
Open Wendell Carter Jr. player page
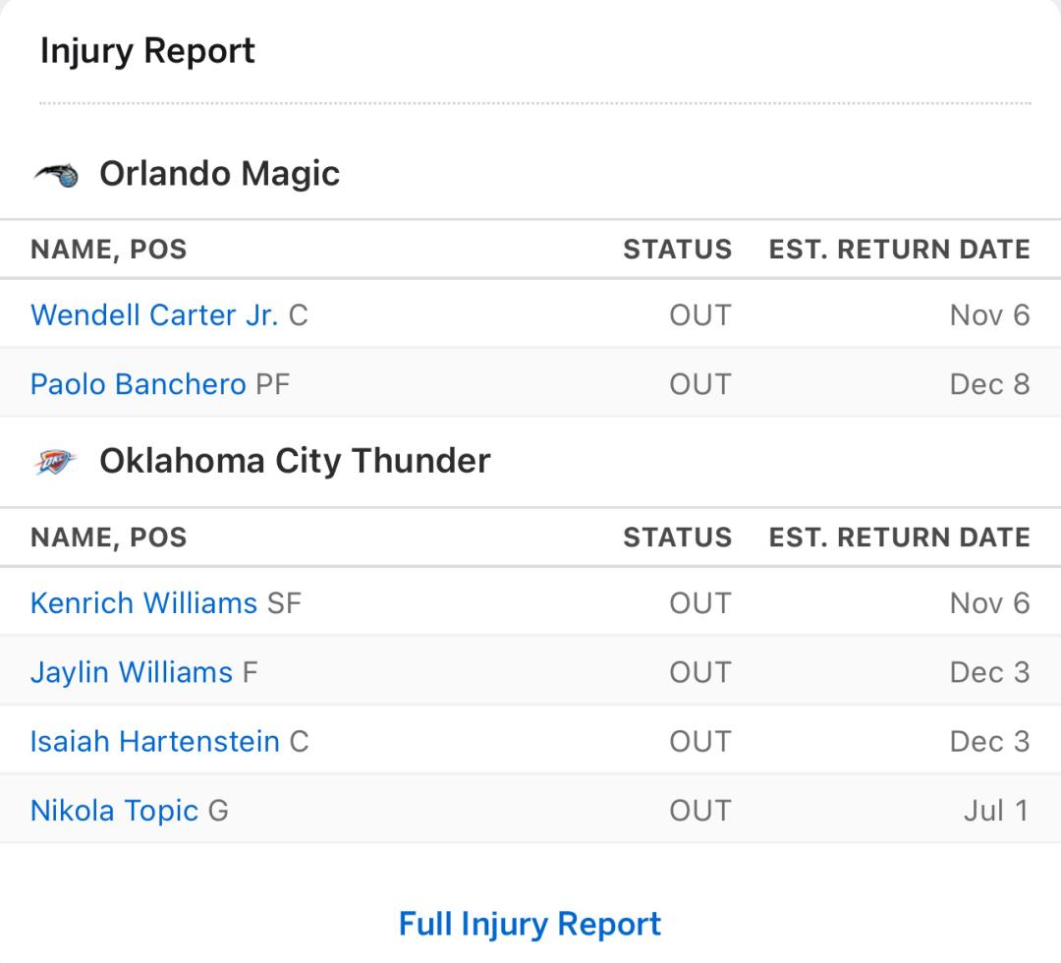click(x=154, y=315)
